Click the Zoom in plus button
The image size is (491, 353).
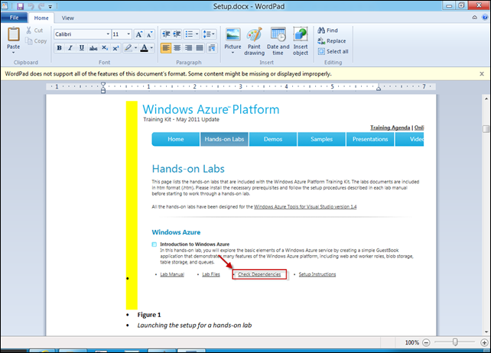(484, 342)
